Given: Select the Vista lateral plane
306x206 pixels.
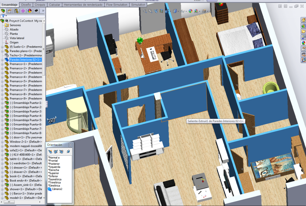Looking at the screenshot, I should 17,38.
